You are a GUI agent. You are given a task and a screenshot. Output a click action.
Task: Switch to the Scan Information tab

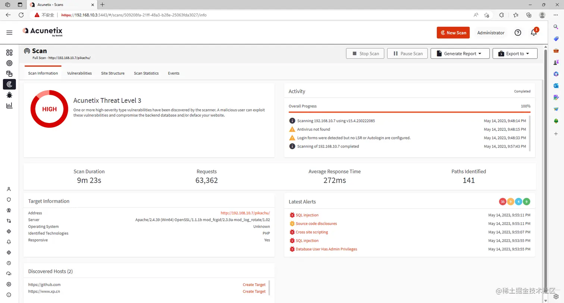pyautogui.click(x=43, y=73)
